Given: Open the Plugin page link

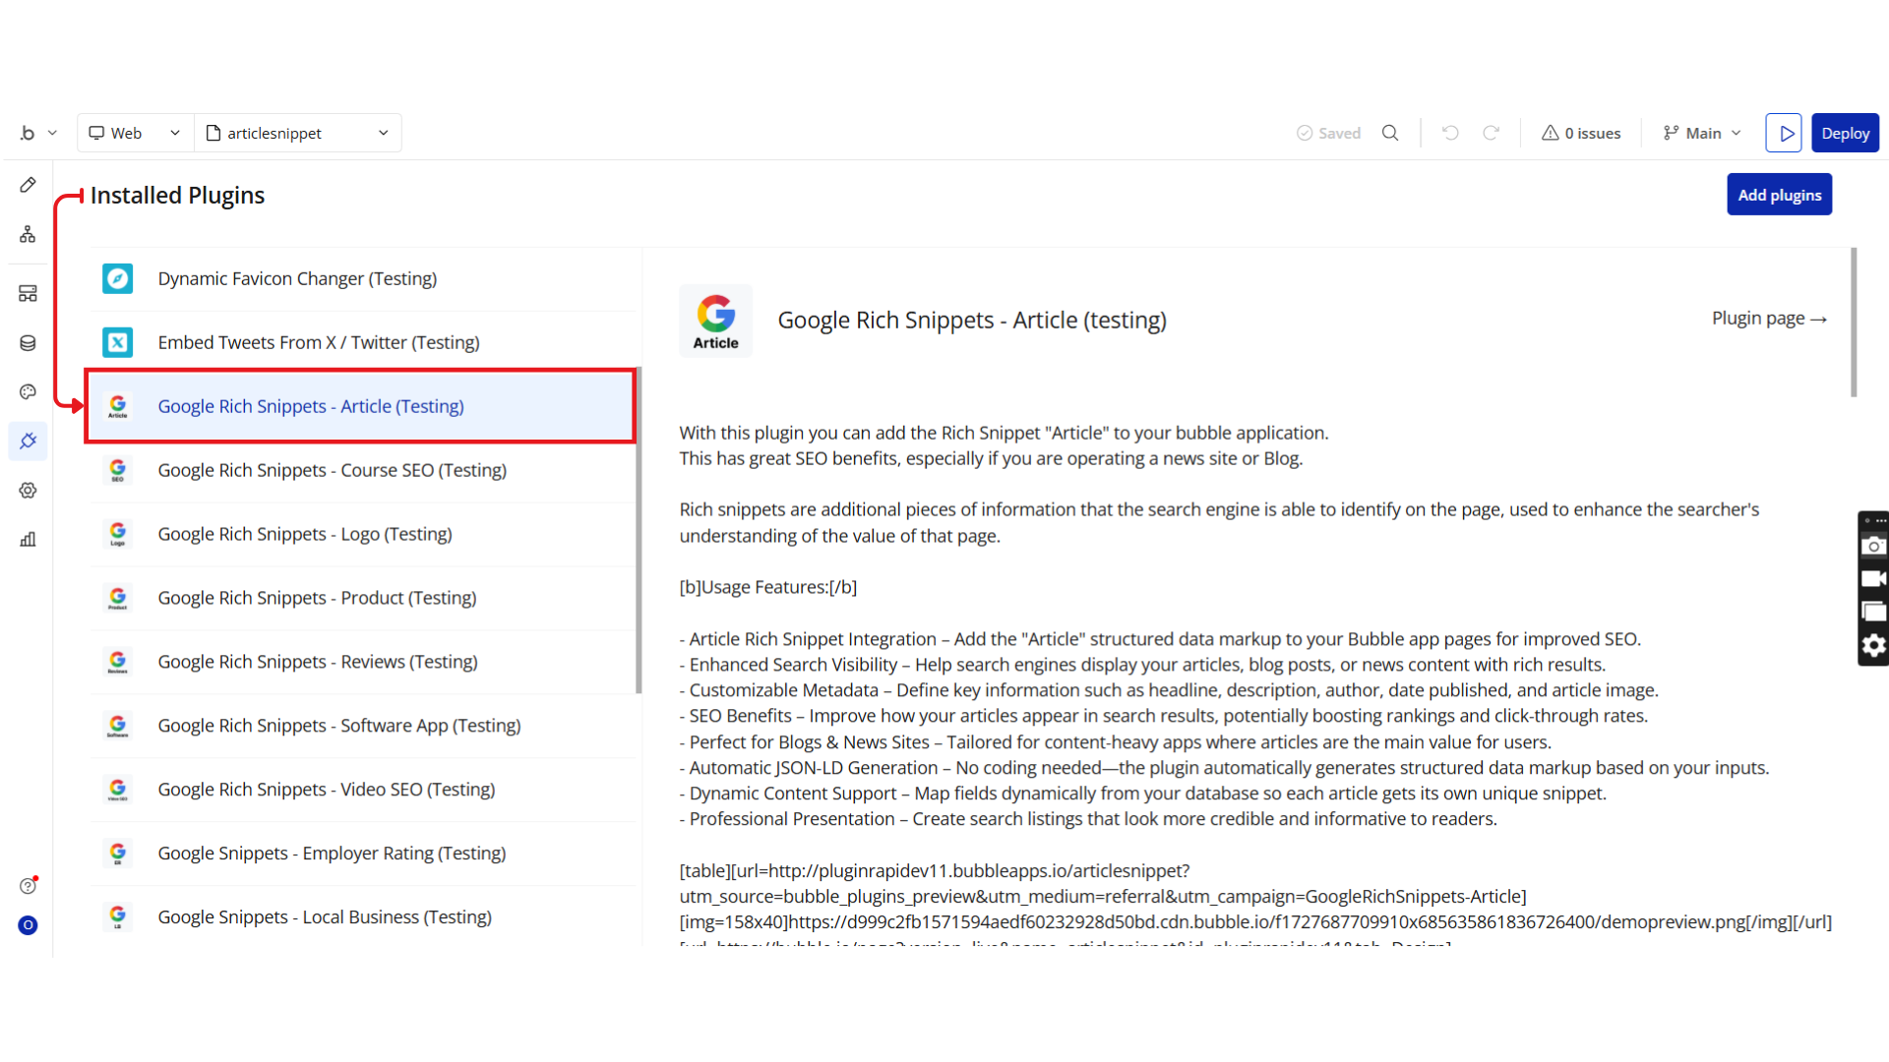Looking at the screenshot, I should pos(1768,319).
